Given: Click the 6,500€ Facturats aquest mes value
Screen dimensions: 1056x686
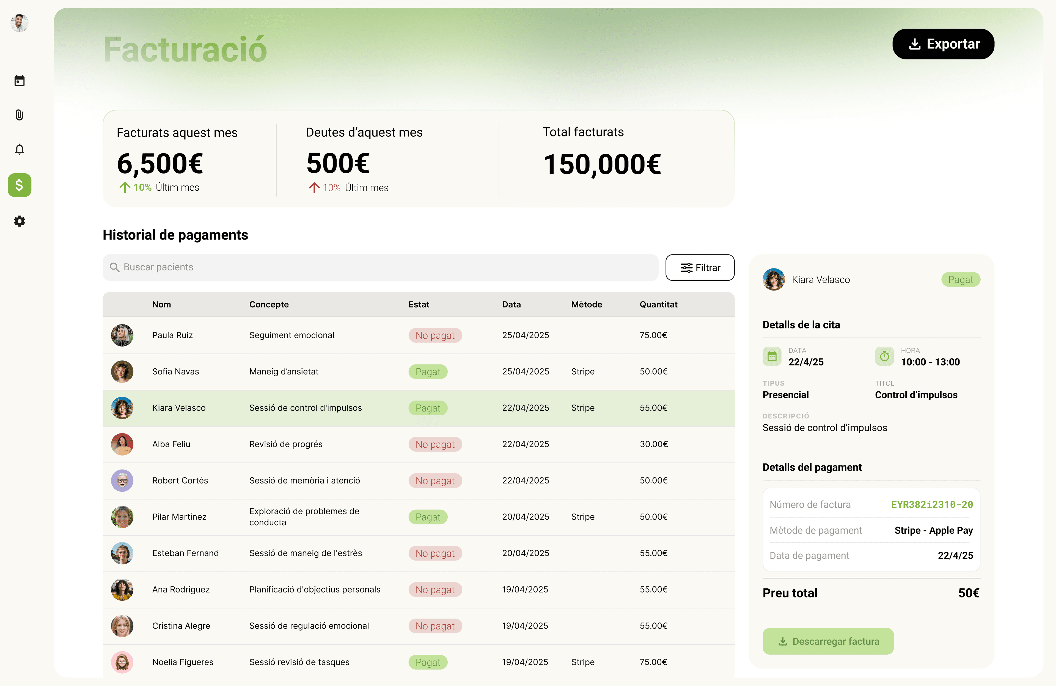Looking at the screenshot, I should click(x=160, y=164).
